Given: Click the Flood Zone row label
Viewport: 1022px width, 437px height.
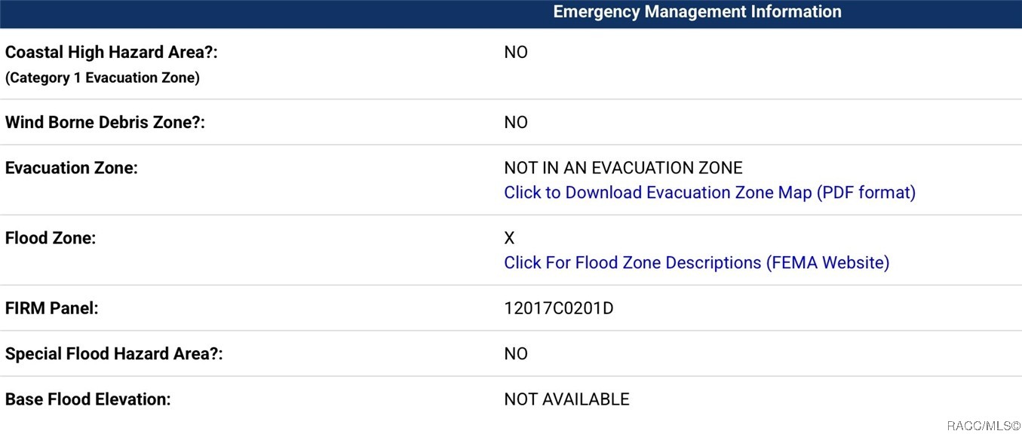Looking at the screenshot, I should point(51,238).
